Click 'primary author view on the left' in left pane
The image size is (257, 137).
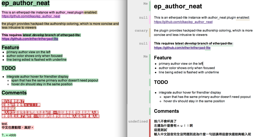coord(29,52)
